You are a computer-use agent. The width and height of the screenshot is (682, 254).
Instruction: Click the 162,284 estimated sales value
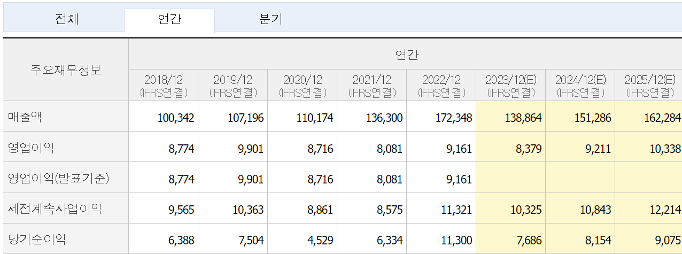point(663,118)
